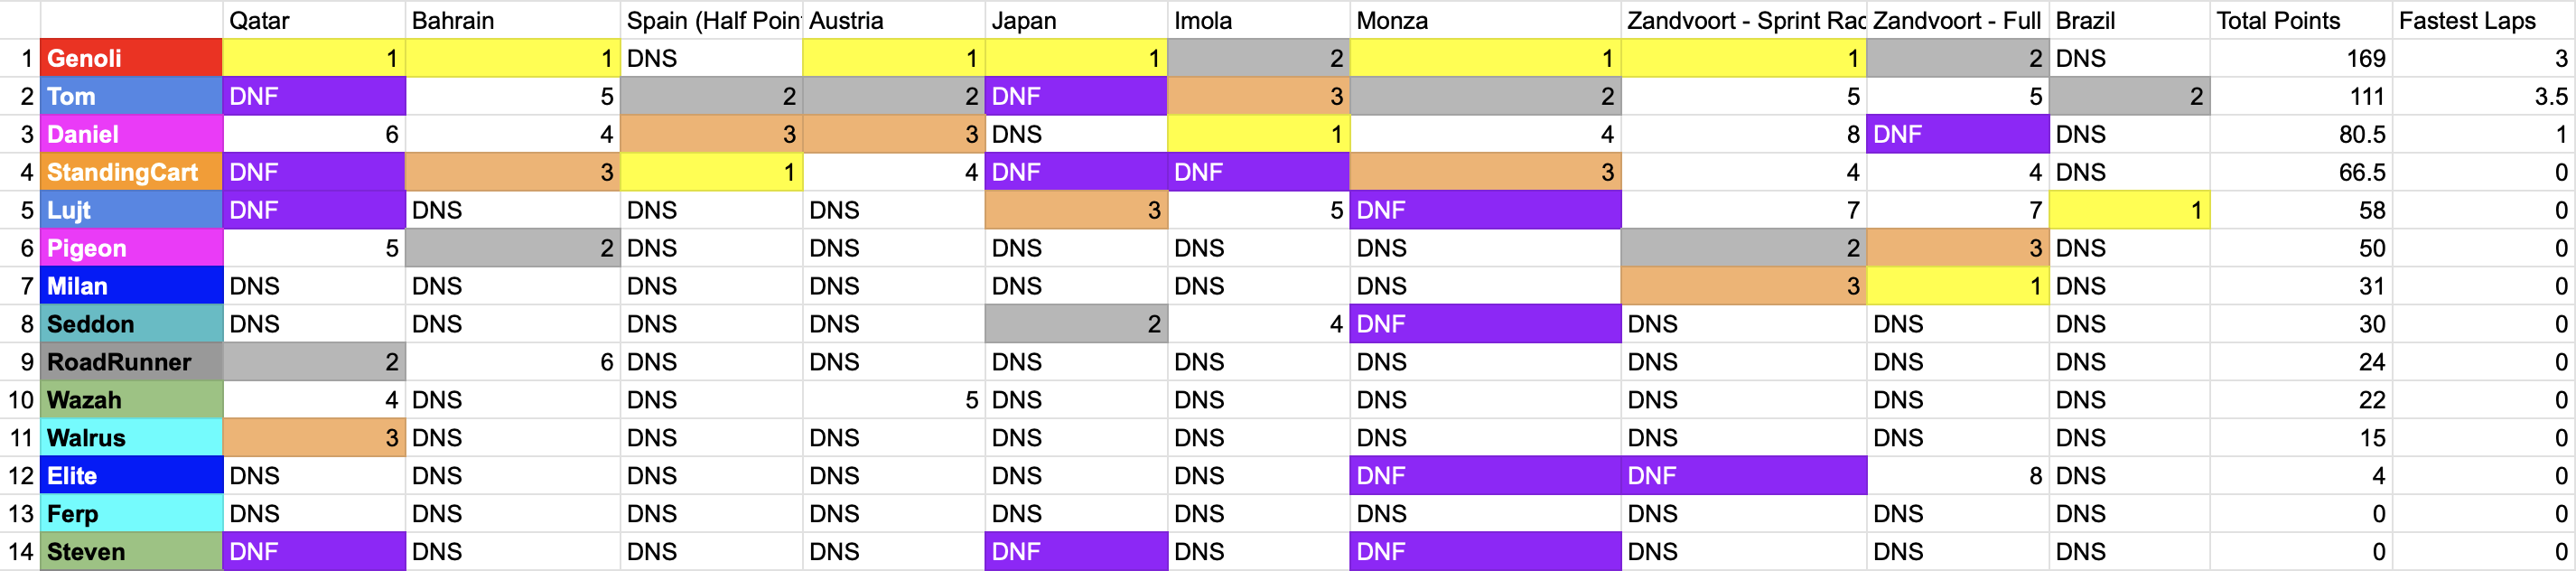Click the RoadRunner grey name cell
The image size is (2576, 571).
[131, 362]
